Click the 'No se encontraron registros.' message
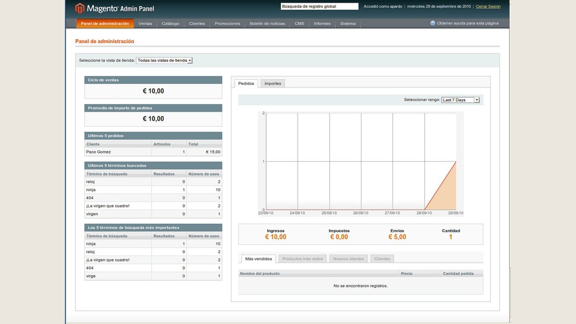 coord(360,286)
